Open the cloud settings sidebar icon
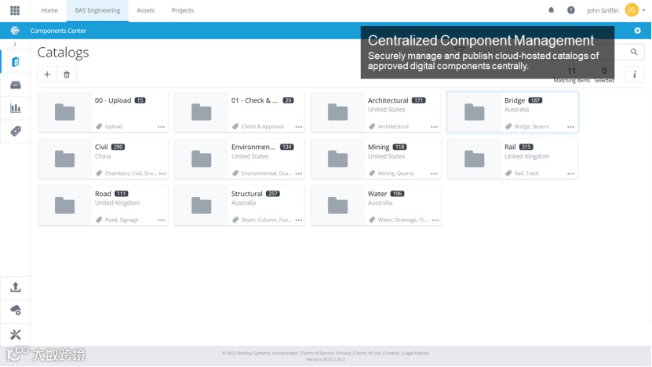652x367 pixels. 16,311
